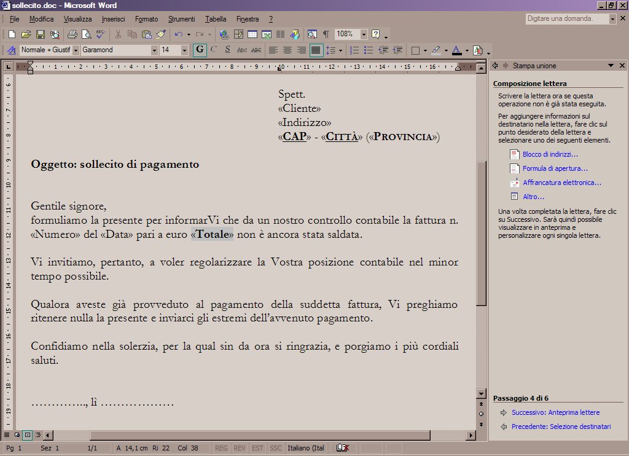This screenshot has width=629, height=456.
Task: Click the spelling and grammar check icon
Action: click(100, 34)
